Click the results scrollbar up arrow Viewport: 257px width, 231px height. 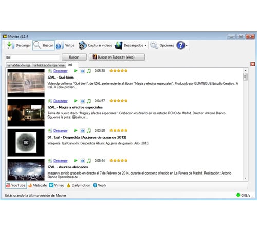click(245, 70)
